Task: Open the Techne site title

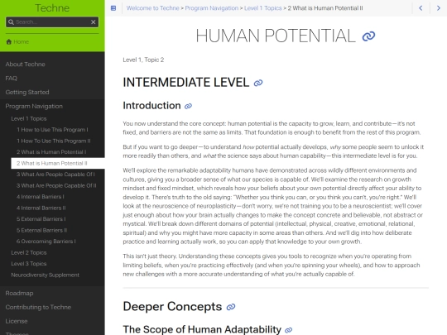Action: tap(52, 7)
